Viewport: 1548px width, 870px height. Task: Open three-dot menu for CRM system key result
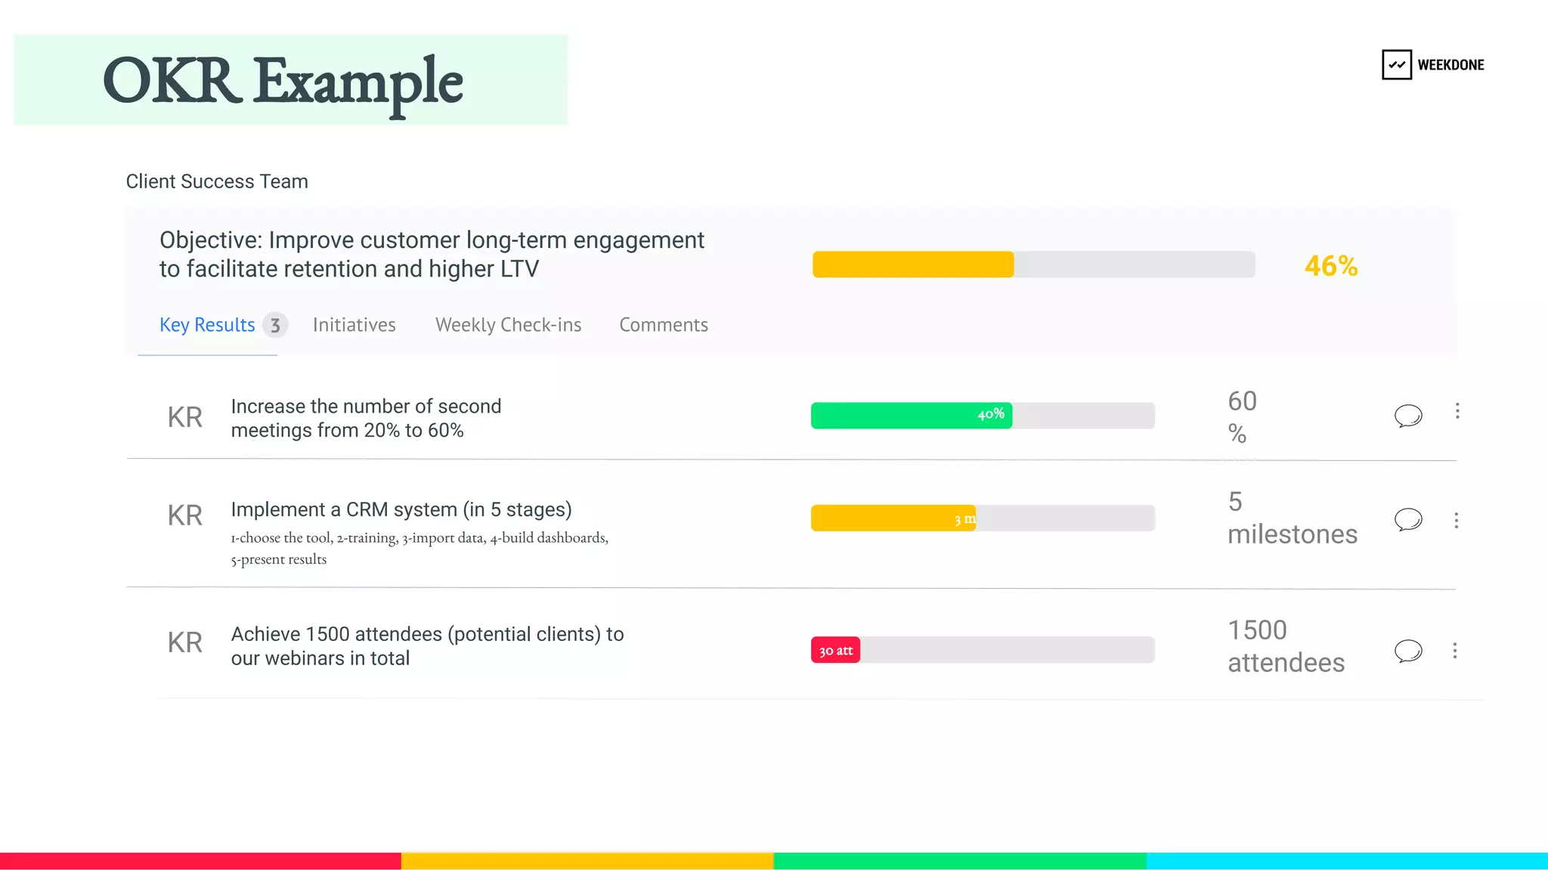click(x=1457, y=520)
